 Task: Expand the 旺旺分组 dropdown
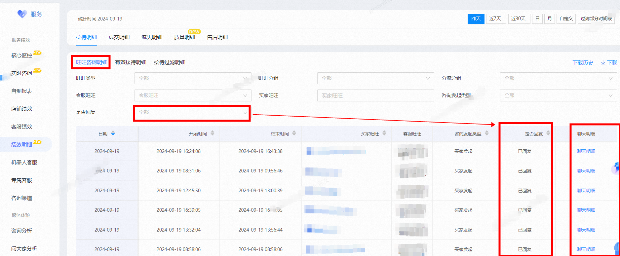point(375,78)
